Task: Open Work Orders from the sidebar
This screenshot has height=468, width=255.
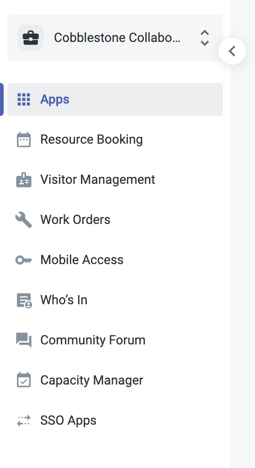Action: point(115,220)
